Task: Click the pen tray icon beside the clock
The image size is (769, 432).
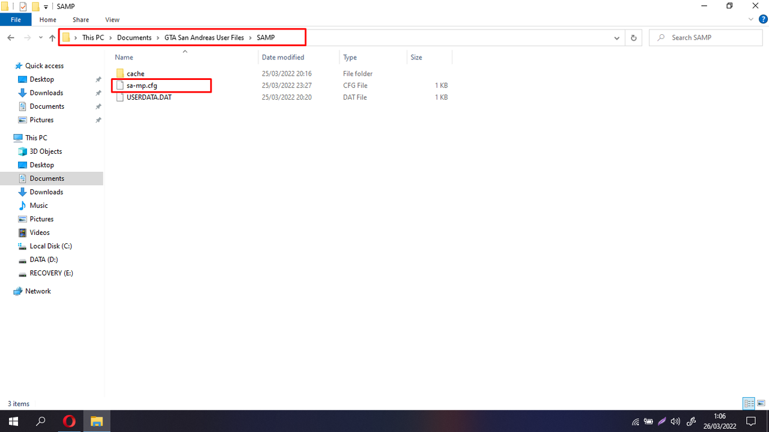Action: [691, 421]
